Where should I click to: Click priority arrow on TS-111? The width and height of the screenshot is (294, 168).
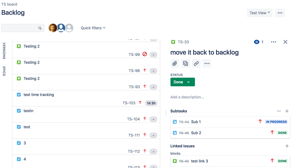click(x=145, y=135)
